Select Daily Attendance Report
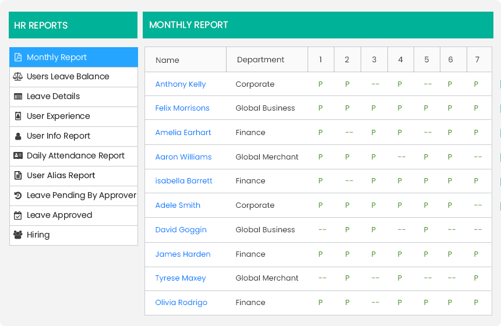 click(x=73, y=156)
